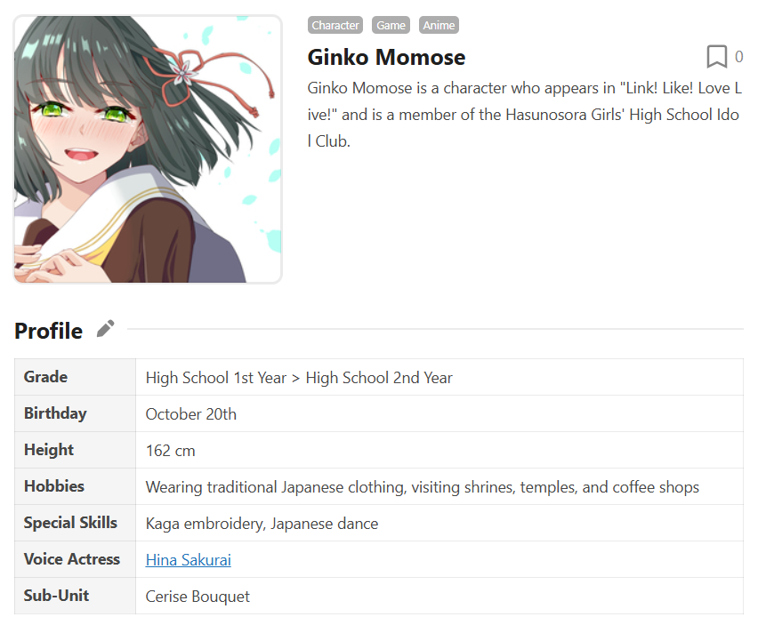Image resolution: width=758 pixels, height=633 pixels.
Task: Click the character description paragraph
Action: (525, 115)
